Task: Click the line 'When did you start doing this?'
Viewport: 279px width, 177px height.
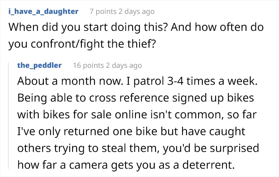Action: tap(88, 27)
